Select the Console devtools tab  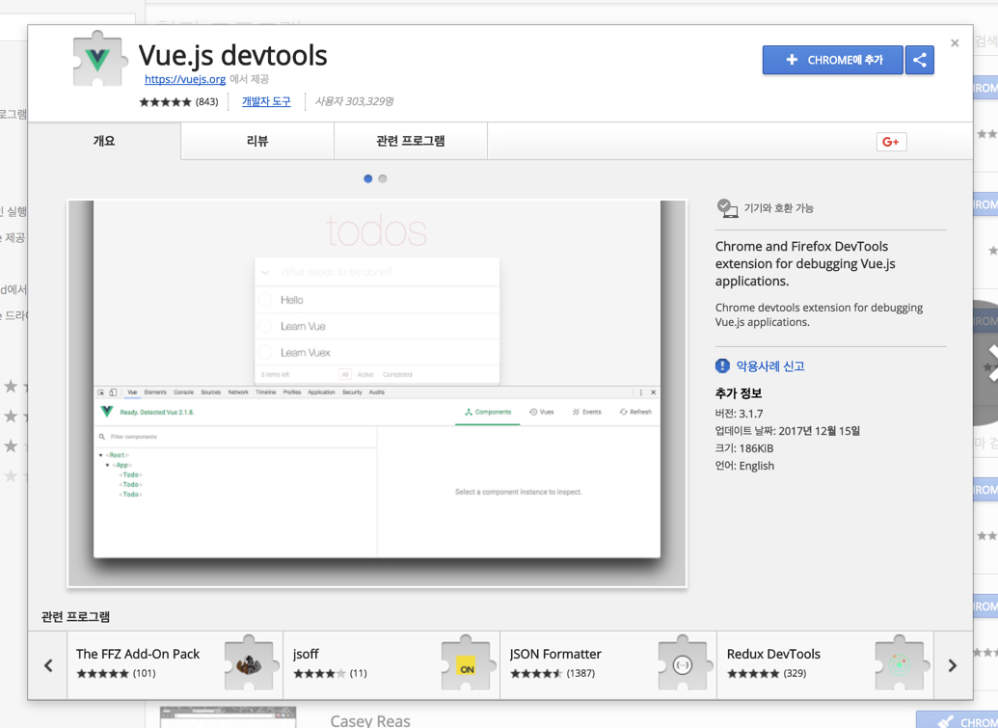pos(183,392)
